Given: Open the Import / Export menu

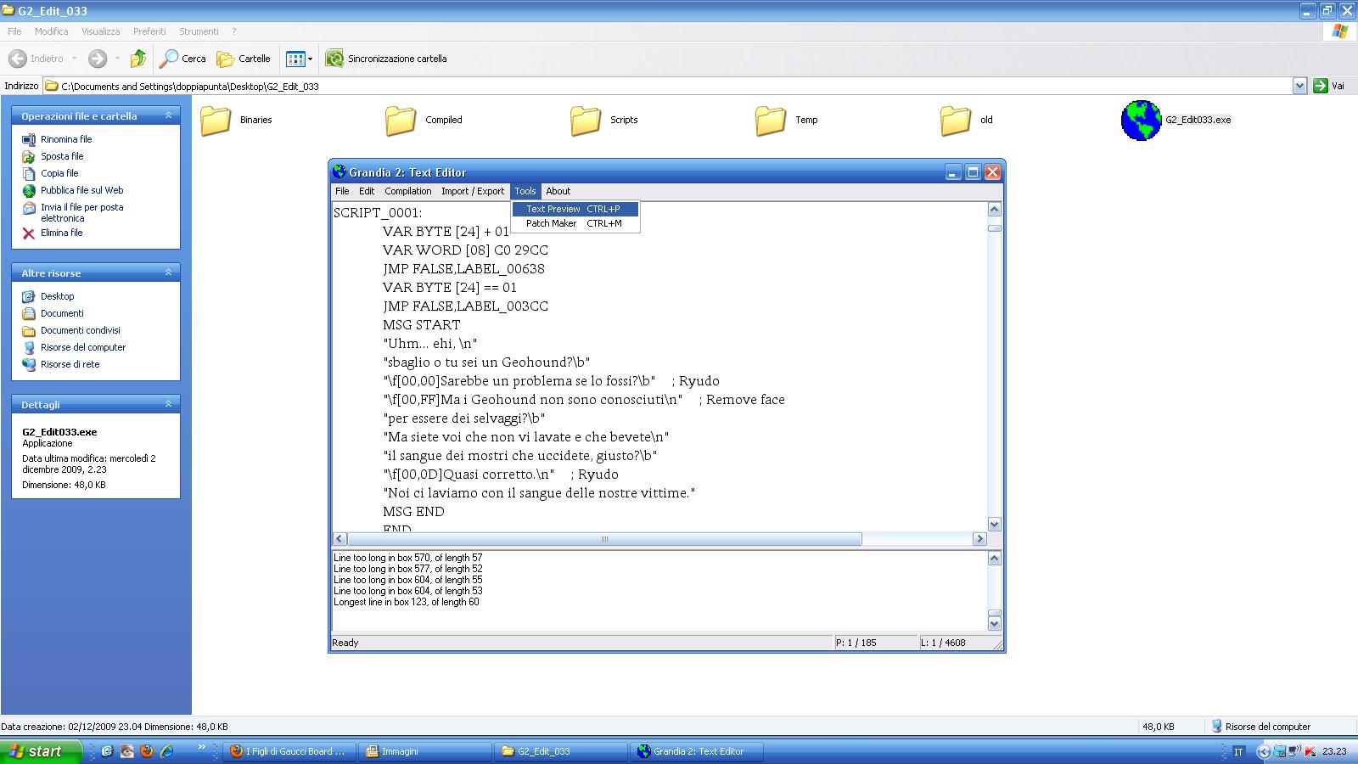Looking at the screenshot, I should point(473,191).
